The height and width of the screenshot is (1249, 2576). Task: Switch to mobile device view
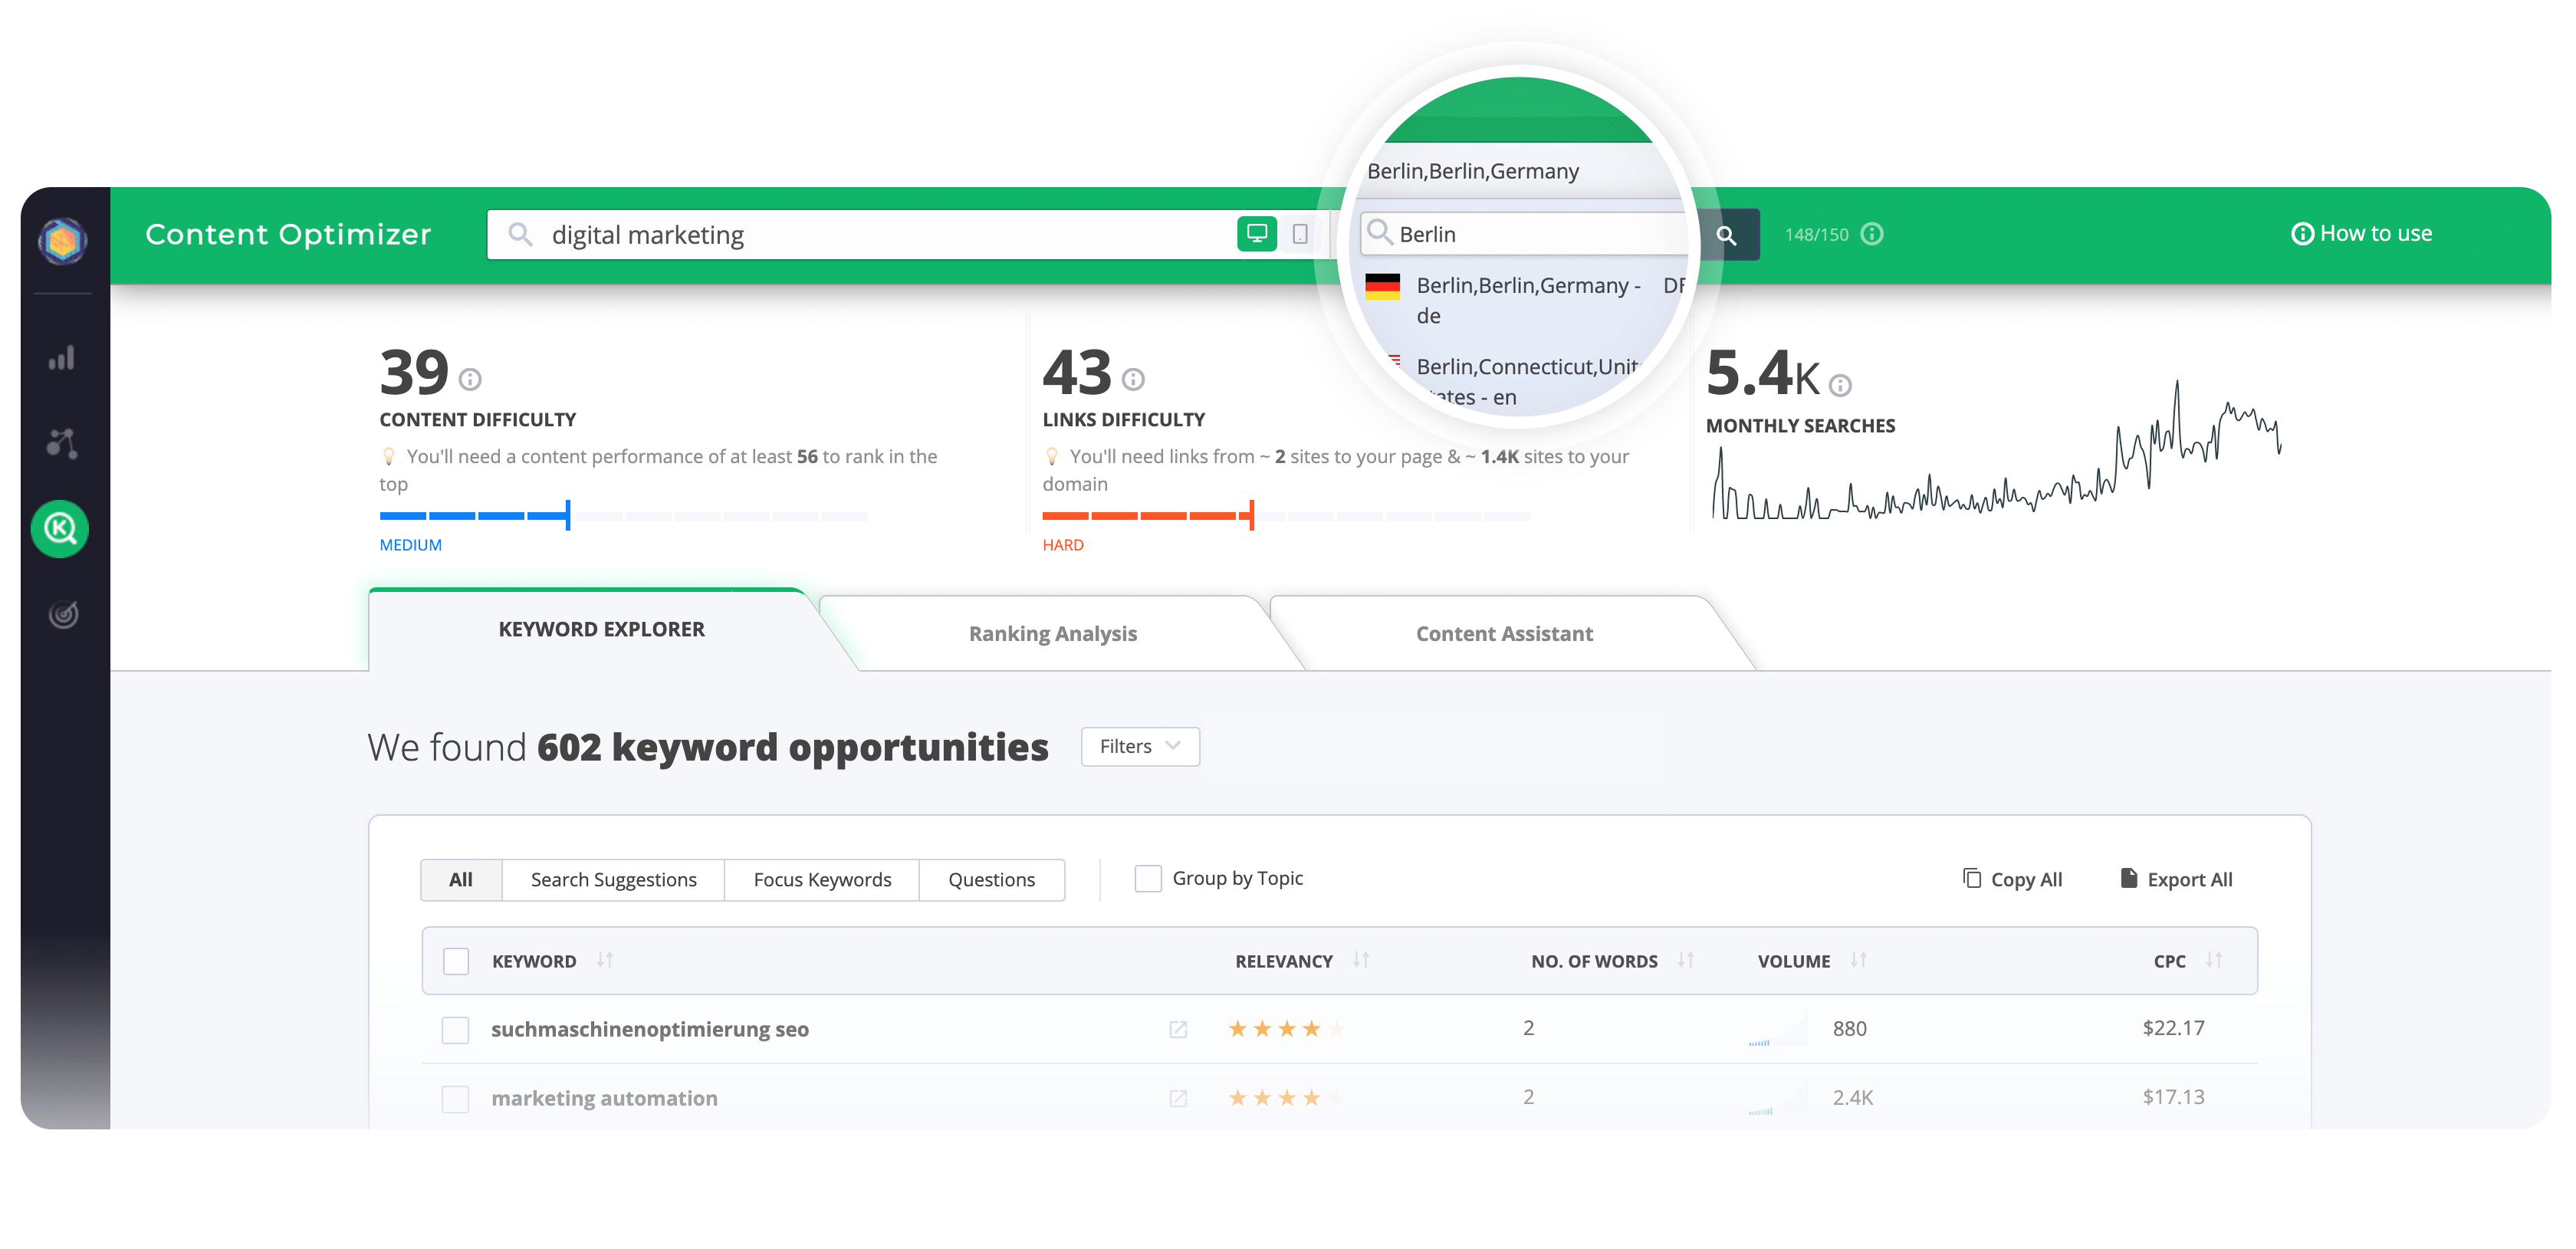(x=1299, y=233)
